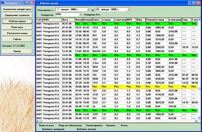Click Ввод по дате link
The image size is (202, 132).
[x=46, y=125]
